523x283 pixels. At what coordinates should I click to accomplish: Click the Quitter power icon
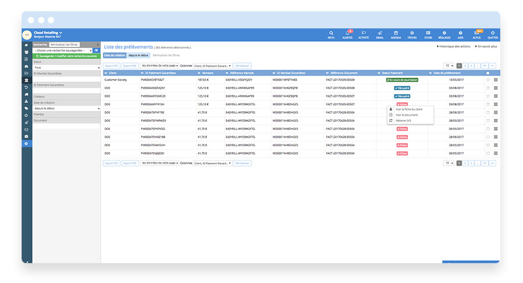(x=493, y=34)
